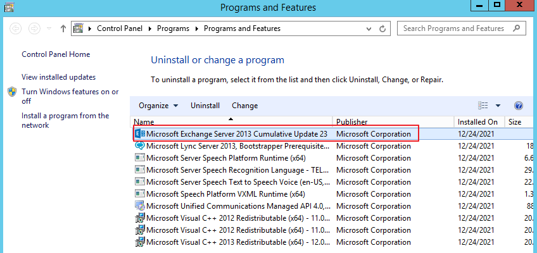537x253 pixels.
Task: Click Microsoft Corporation publisher of Lync Server
Action: [x=373, y=146]
